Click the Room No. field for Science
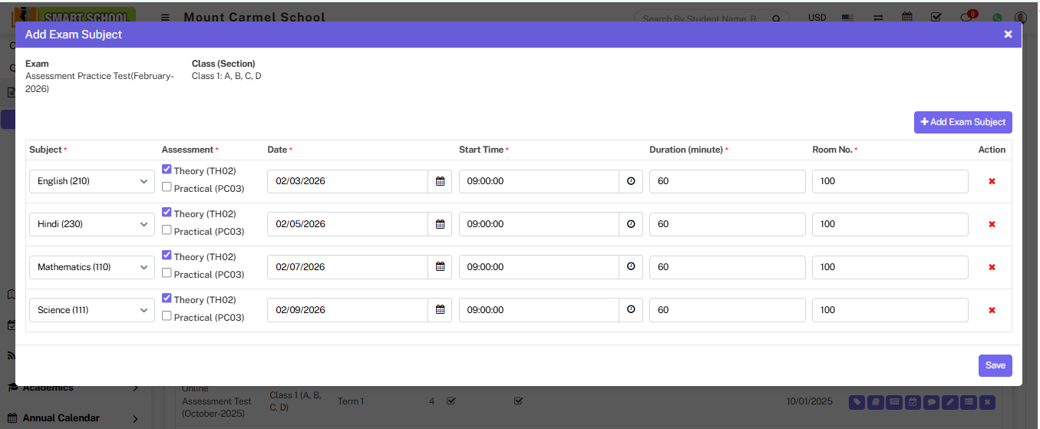 pos(890,310)
